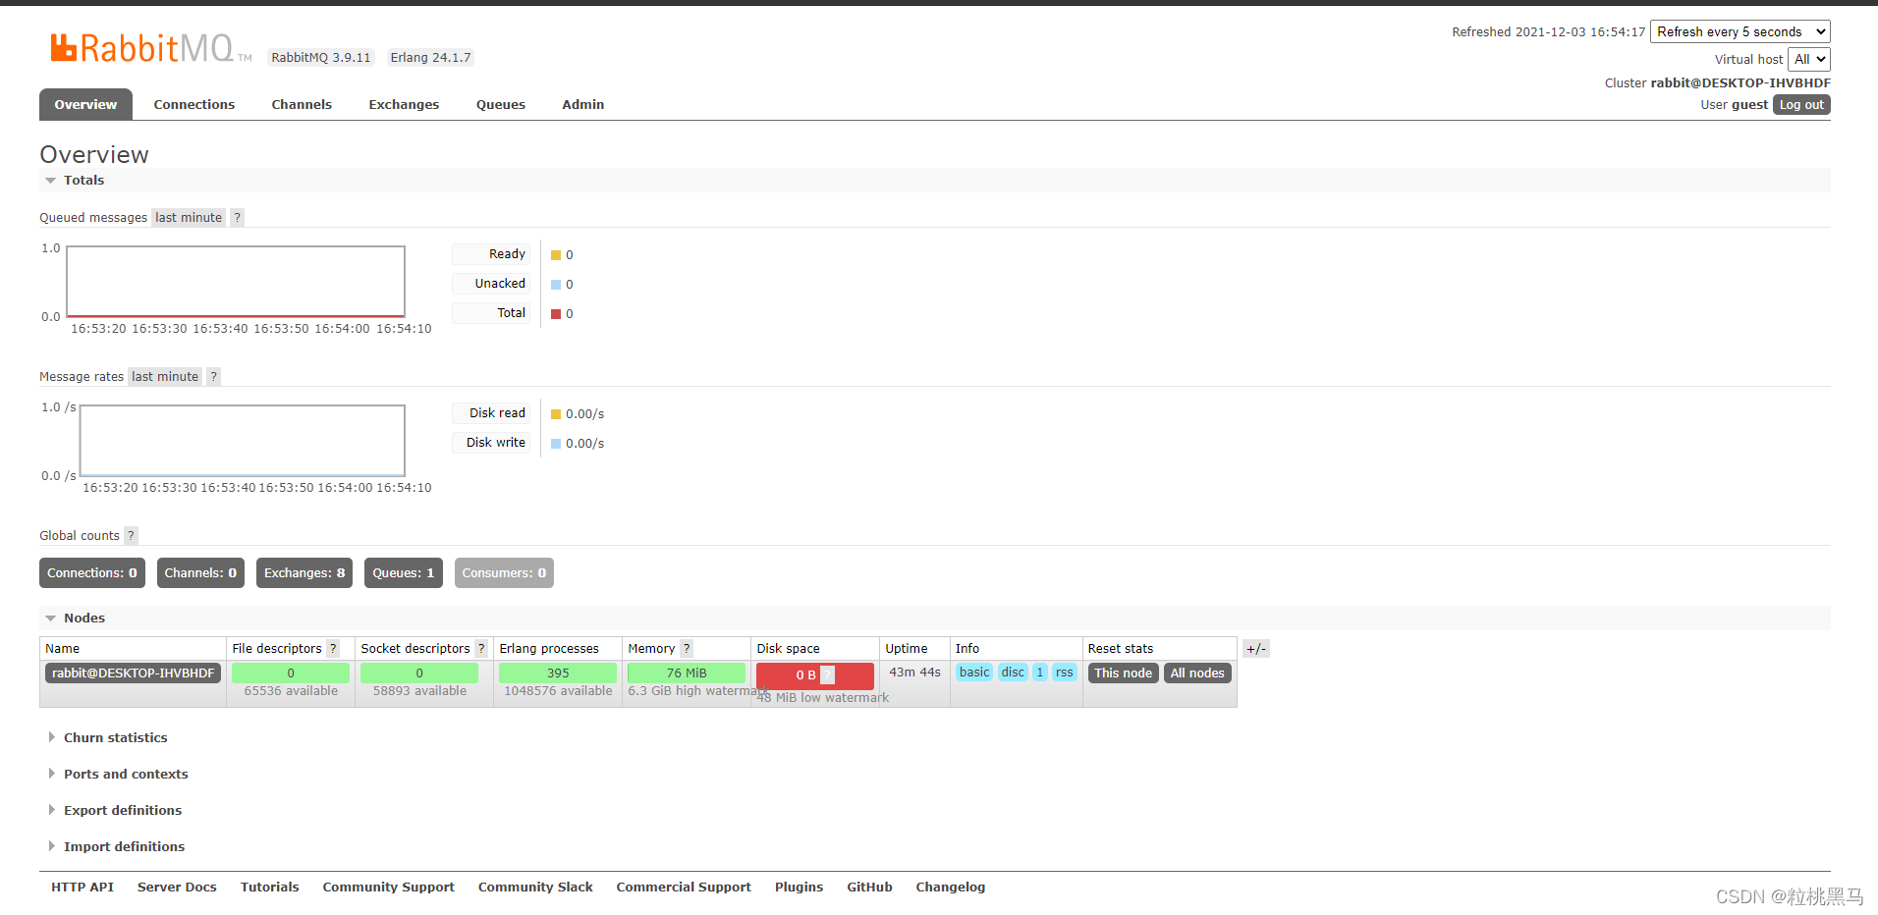Click the RabbitMQ logo
Image resolution: width=1878 pixels, height=915 pixels.
coord(150,47)
